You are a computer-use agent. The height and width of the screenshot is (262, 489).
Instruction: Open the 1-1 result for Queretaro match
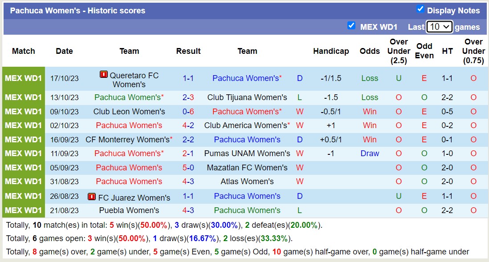click(x=188, y=78)
